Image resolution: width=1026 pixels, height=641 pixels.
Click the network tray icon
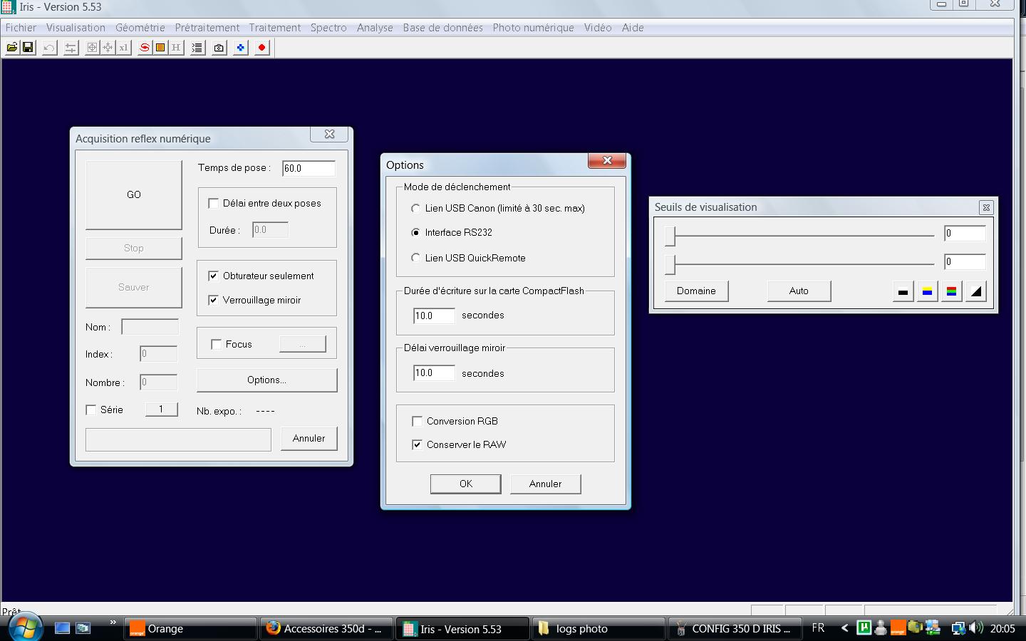pyautogui.click(x=958, y=628)
